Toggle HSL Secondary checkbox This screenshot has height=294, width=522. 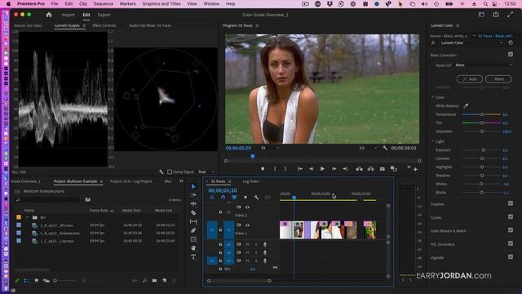pos(511,243)
